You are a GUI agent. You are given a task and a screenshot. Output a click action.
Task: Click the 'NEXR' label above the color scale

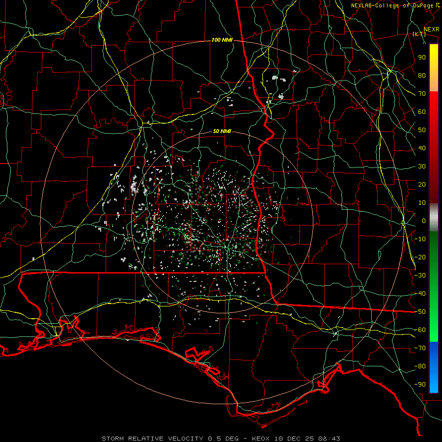[x=431, y=29]
